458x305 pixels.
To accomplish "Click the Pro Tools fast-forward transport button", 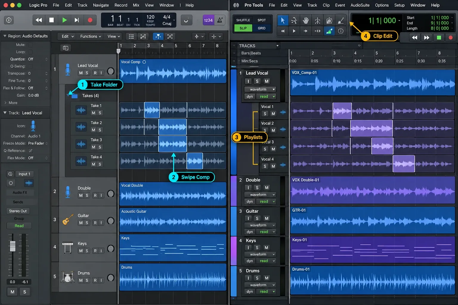I will click(x=427, y=38).
